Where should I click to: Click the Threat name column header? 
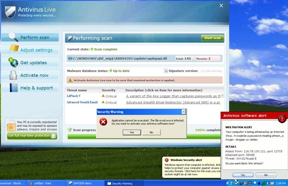click(77, 90)
